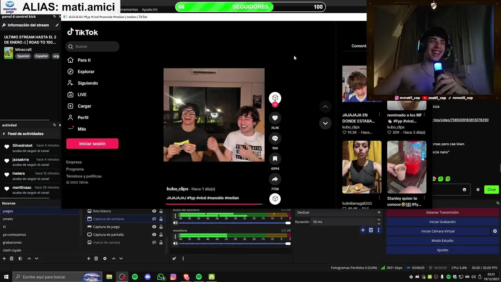
Task: Toggle visibility of foto blanco source
Action: pyautogui.click(x=154, y=211)
